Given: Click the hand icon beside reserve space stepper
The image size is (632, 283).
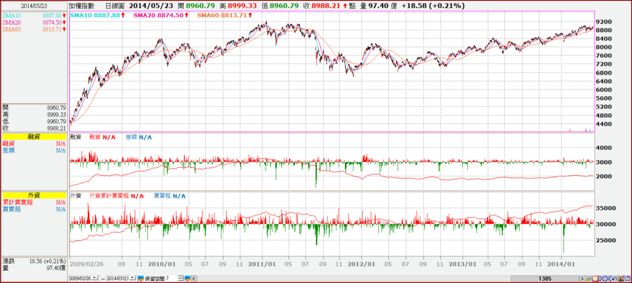Looking at the screenshot, I should click(188, 278).
